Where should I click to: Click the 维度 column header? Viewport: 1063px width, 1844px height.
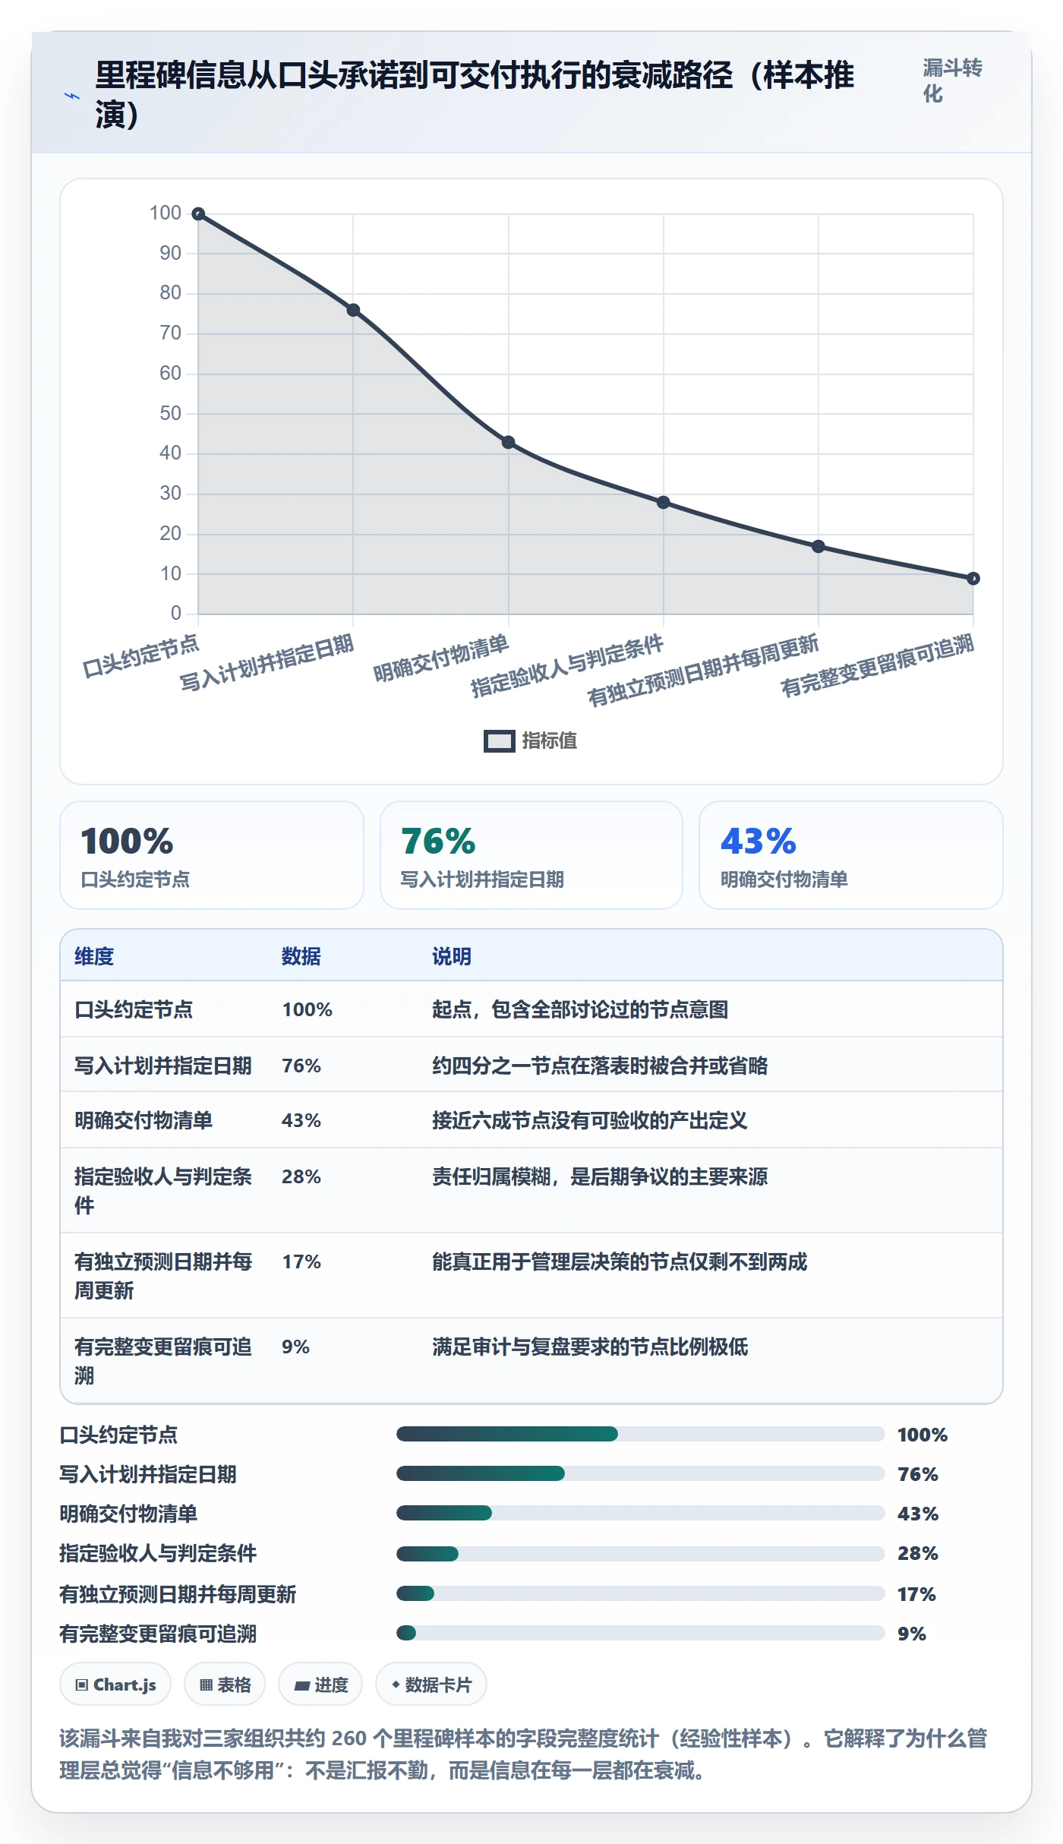tap(94, 956)
